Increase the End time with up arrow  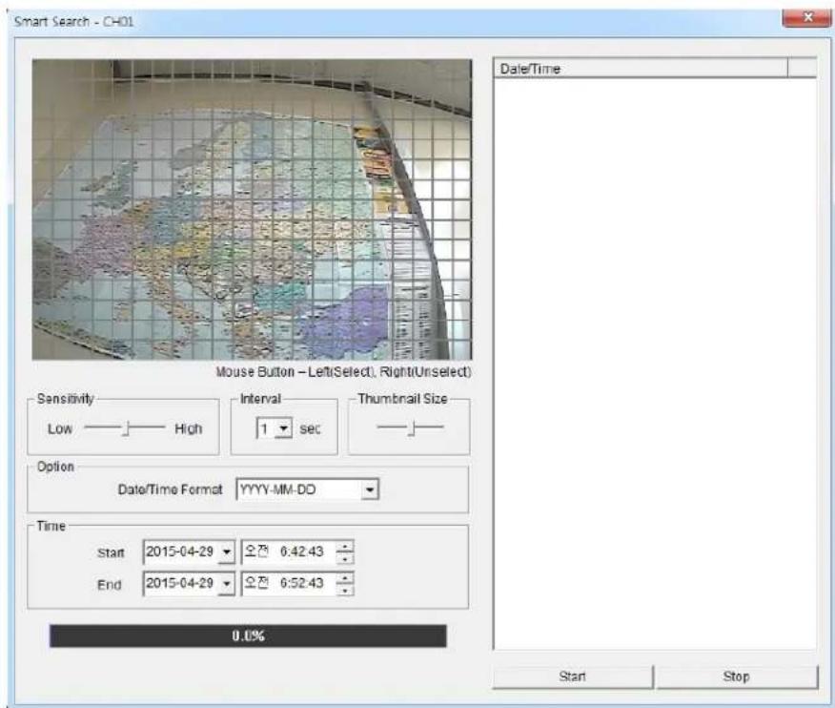tap(345, 578)
